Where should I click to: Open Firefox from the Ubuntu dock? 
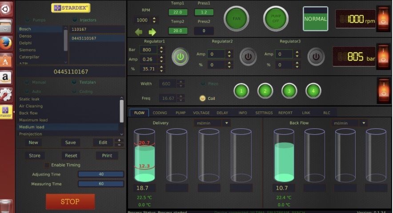point(6,43)
